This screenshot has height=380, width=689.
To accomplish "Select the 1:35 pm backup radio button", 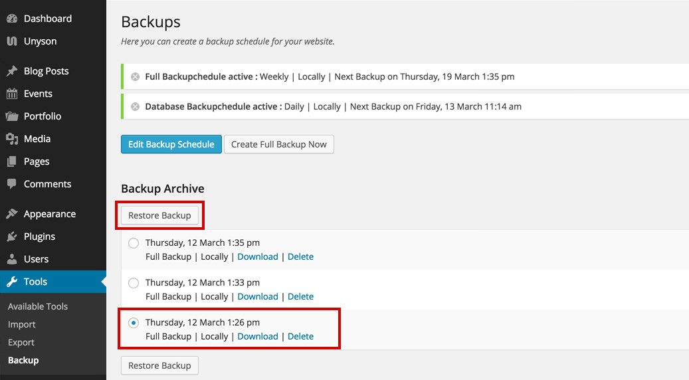I will coord(134,243).
